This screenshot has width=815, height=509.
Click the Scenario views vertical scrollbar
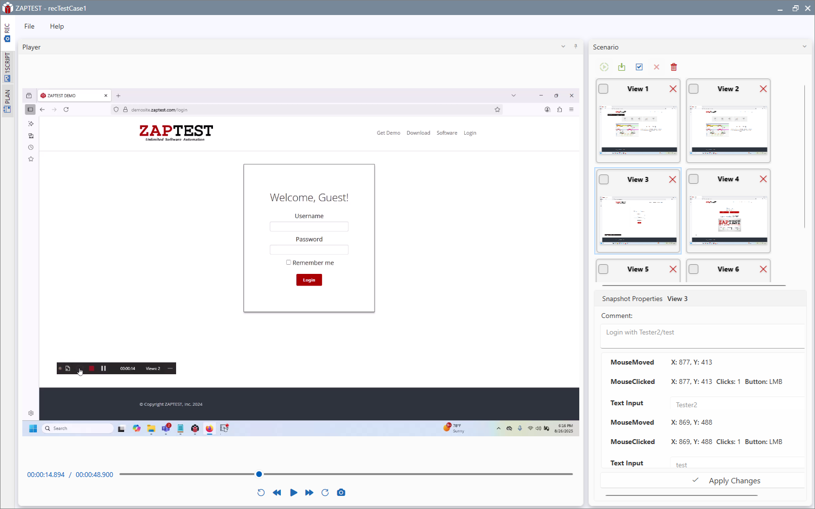804,156
